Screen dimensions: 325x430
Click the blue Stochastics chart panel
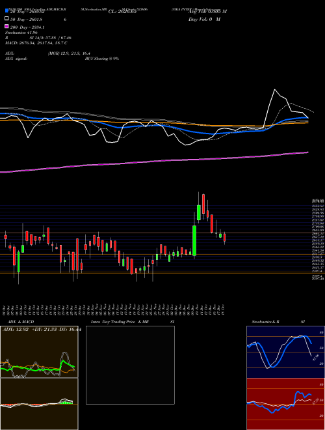(x=285, y=352)
